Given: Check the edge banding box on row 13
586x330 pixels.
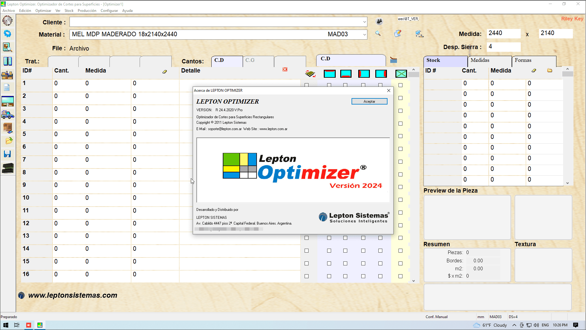Looking at the screenshot, I should [306, 238].
